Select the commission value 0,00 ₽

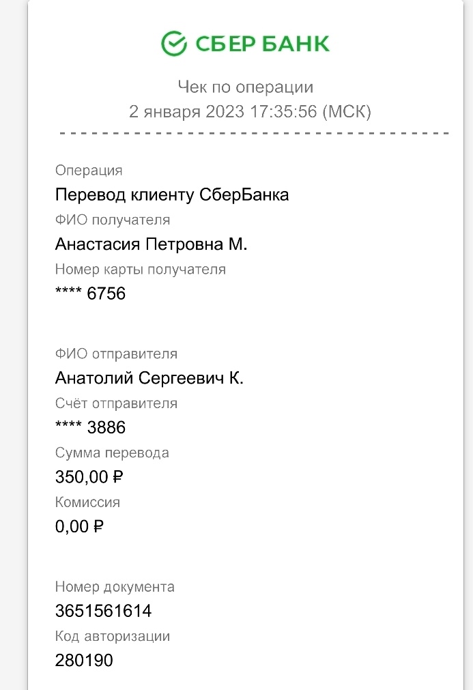coord(79,526)
